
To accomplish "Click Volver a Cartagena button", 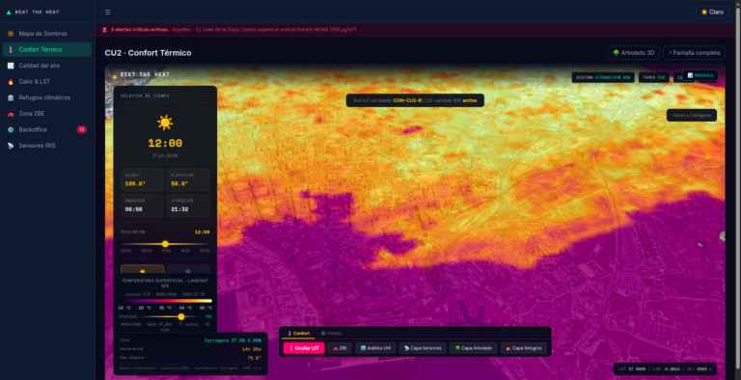I will 692,116.
